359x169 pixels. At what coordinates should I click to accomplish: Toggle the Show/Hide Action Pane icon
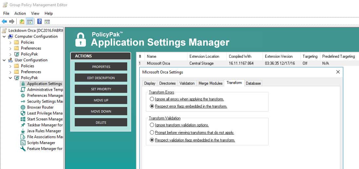(47, 22)
